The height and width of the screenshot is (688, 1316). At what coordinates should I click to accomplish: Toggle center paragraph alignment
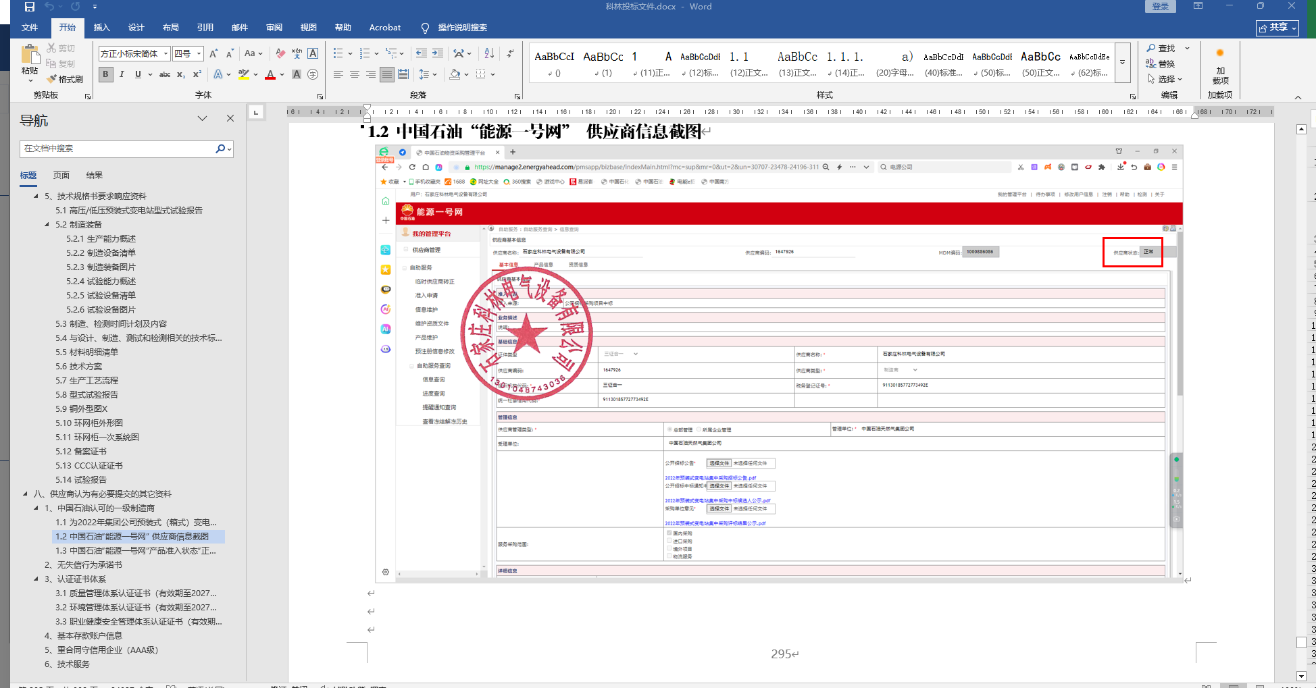tap(355, 74)
